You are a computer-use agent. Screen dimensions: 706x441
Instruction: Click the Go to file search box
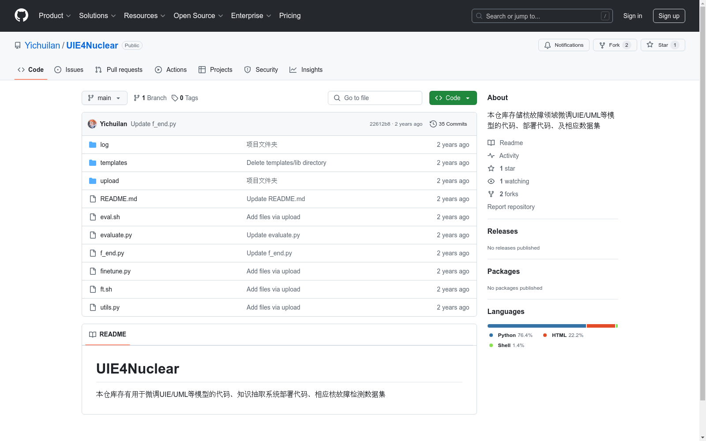click(x=375, y=98)
